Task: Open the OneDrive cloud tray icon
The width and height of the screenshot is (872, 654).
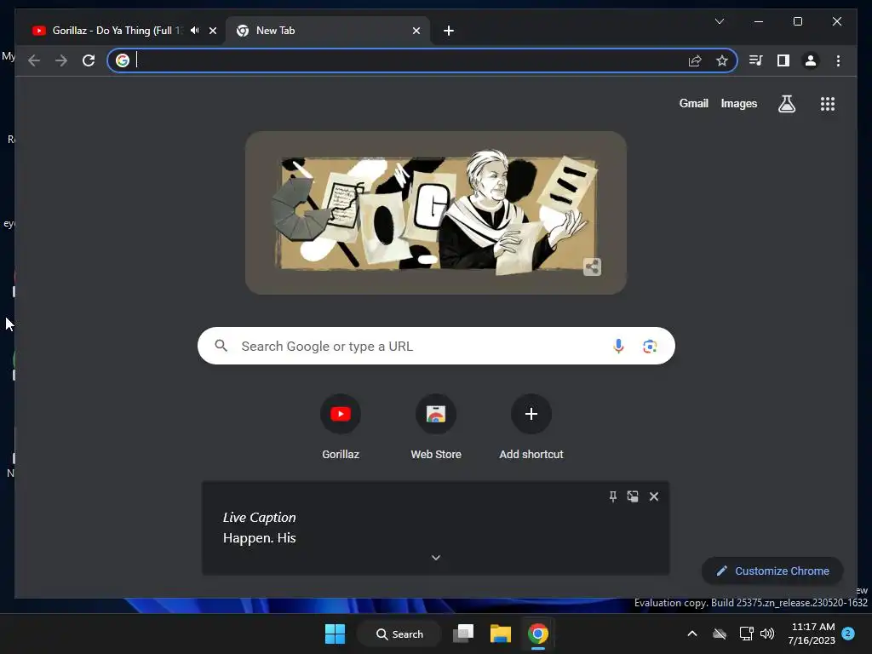Action: coord(719,634)
